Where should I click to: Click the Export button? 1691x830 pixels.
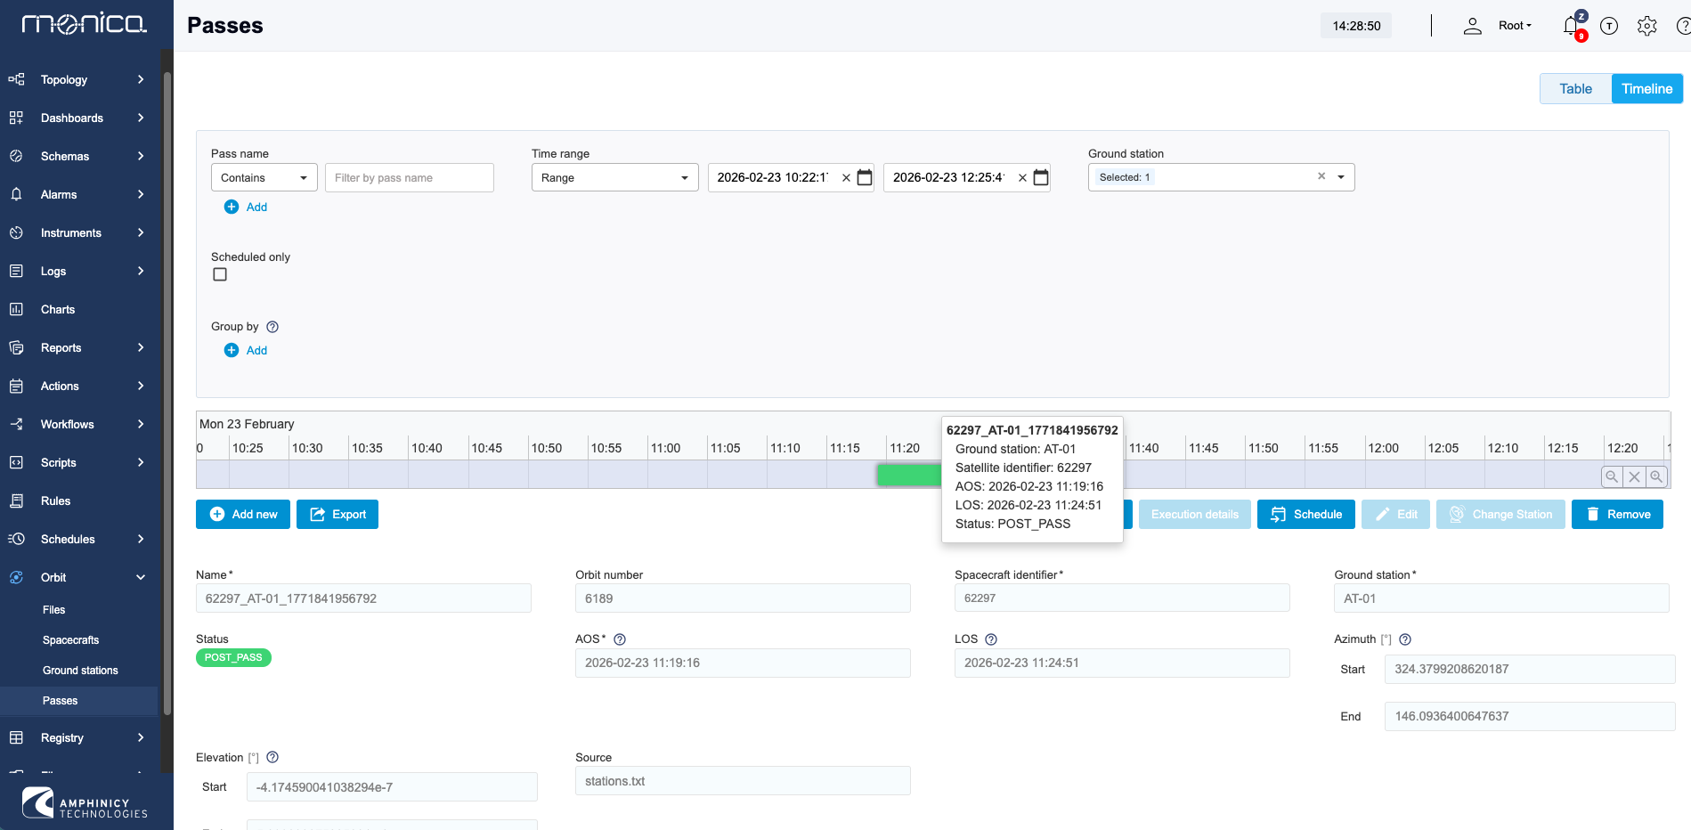(x=337, y=514)
